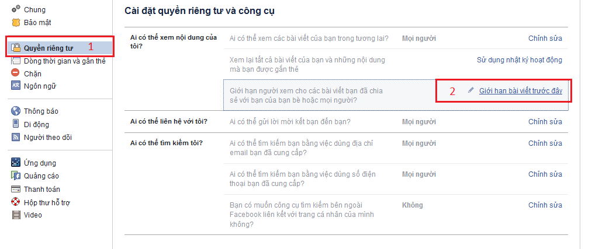Go to the Di động settings page
Image resolution: width=592 pixels, height=249 pixels.
(36, 124)
